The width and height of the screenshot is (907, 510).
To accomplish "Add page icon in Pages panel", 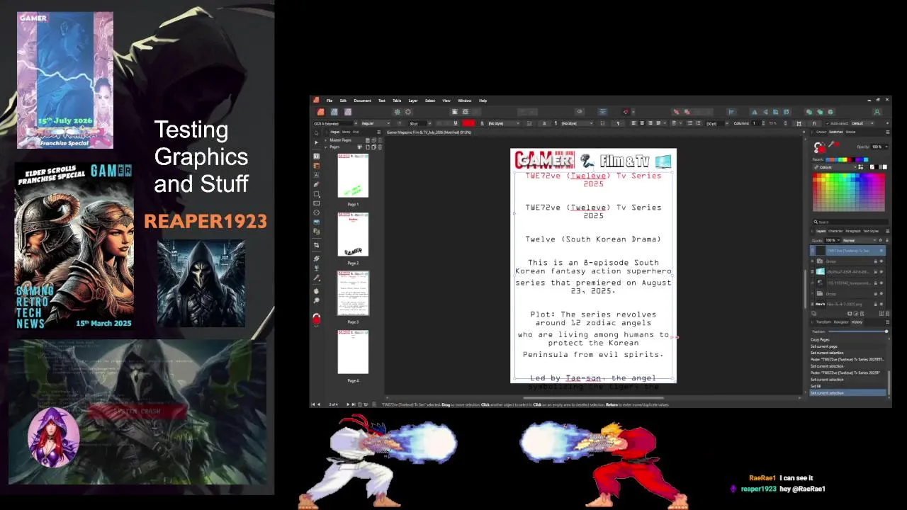I will pyautogui.click(x=368, y=147).
